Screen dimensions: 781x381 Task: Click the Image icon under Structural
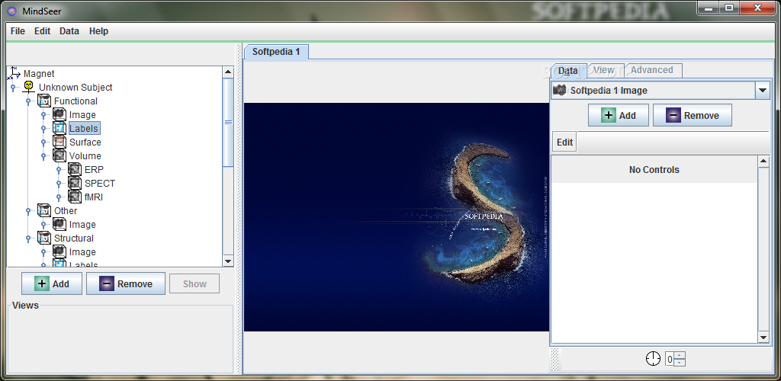point(59,252)
